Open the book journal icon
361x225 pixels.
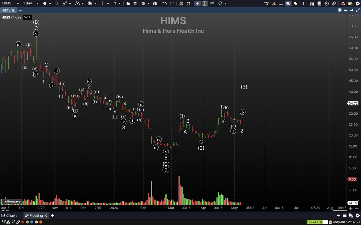(x=319, y=4)
